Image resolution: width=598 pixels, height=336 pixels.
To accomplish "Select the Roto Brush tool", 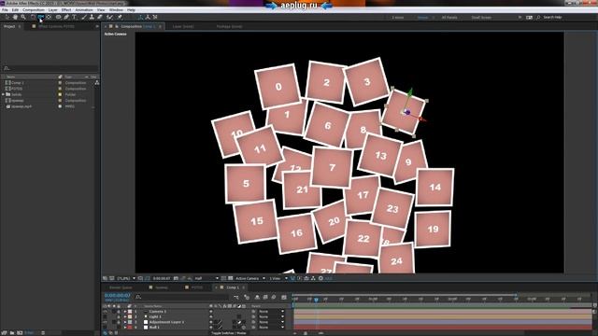I will 110,17.
